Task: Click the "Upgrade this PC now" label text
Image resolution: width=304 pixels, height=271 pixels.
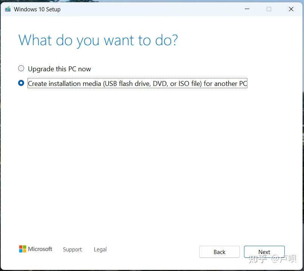Action: (59, 69)
